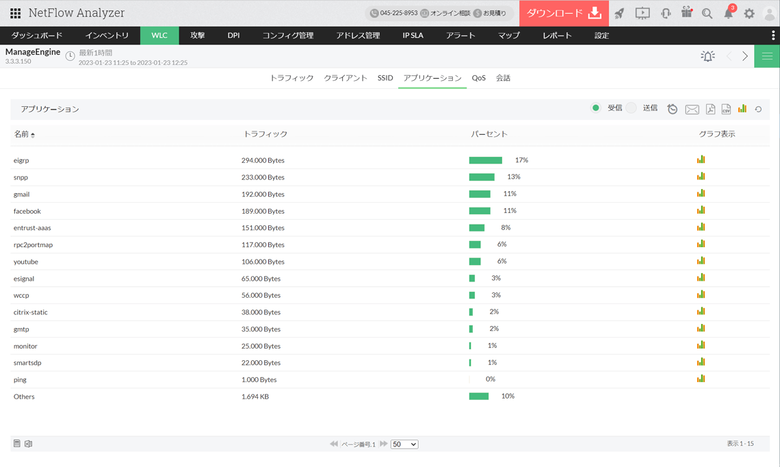The image size is (780, 467).
Task: Sort the table by 名前 column
Action: [24, 134]
